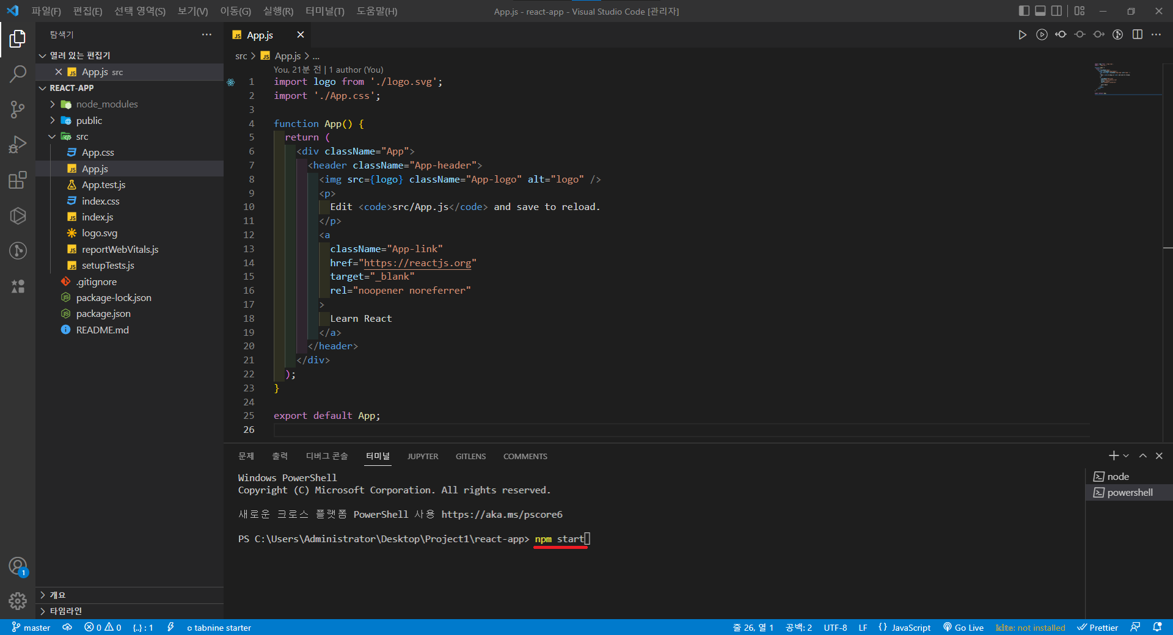
Task: Open the Manage settings gear
Action: [18, 601]
